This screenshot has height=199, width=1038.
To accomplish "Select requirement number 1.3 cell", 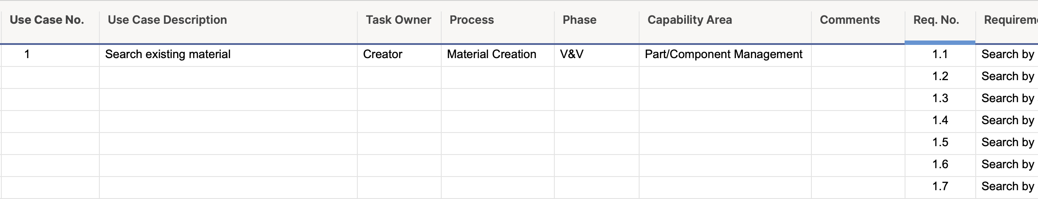I will [x=940, y=99].
